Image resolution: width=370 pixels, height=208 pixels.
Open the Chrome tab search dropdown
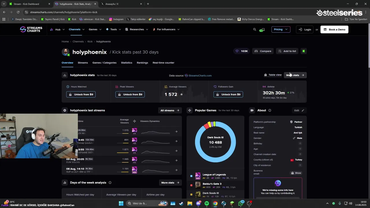point(4,4)
